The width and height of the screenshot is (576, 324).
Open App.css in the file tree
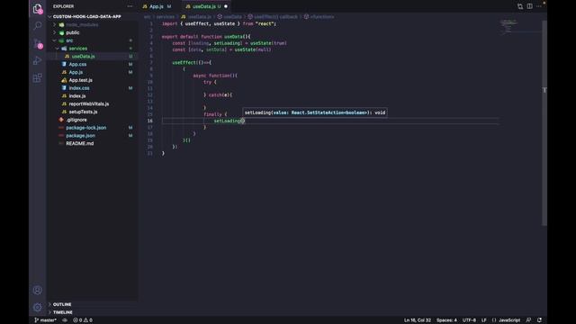click(78, 64)
